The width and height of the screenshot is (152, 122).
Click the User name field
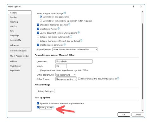coord(74,61)
